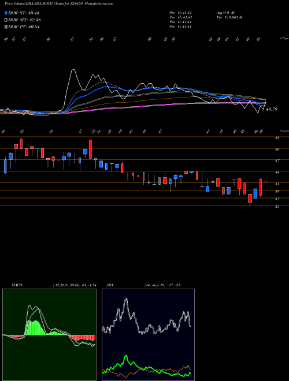Click the 'DOW ST: 40.43' legend label

[24, 13]
